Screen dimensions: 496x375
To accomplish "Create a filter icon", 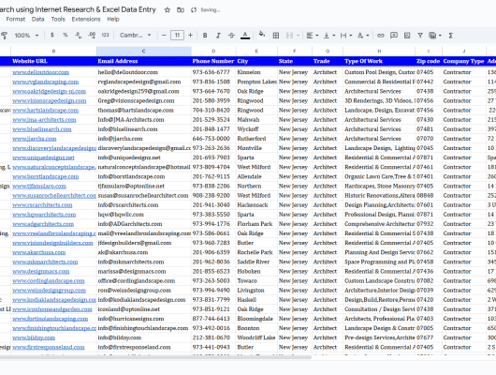I will [x=420, y=36].
